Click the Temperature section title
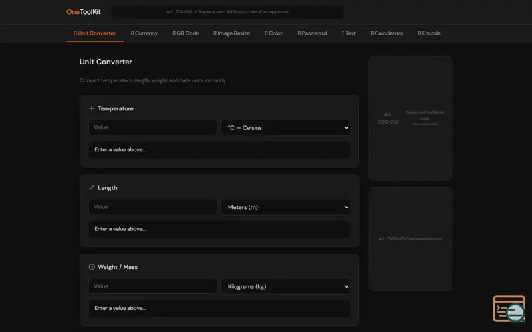The image size is (532, 332). (116, 108)
